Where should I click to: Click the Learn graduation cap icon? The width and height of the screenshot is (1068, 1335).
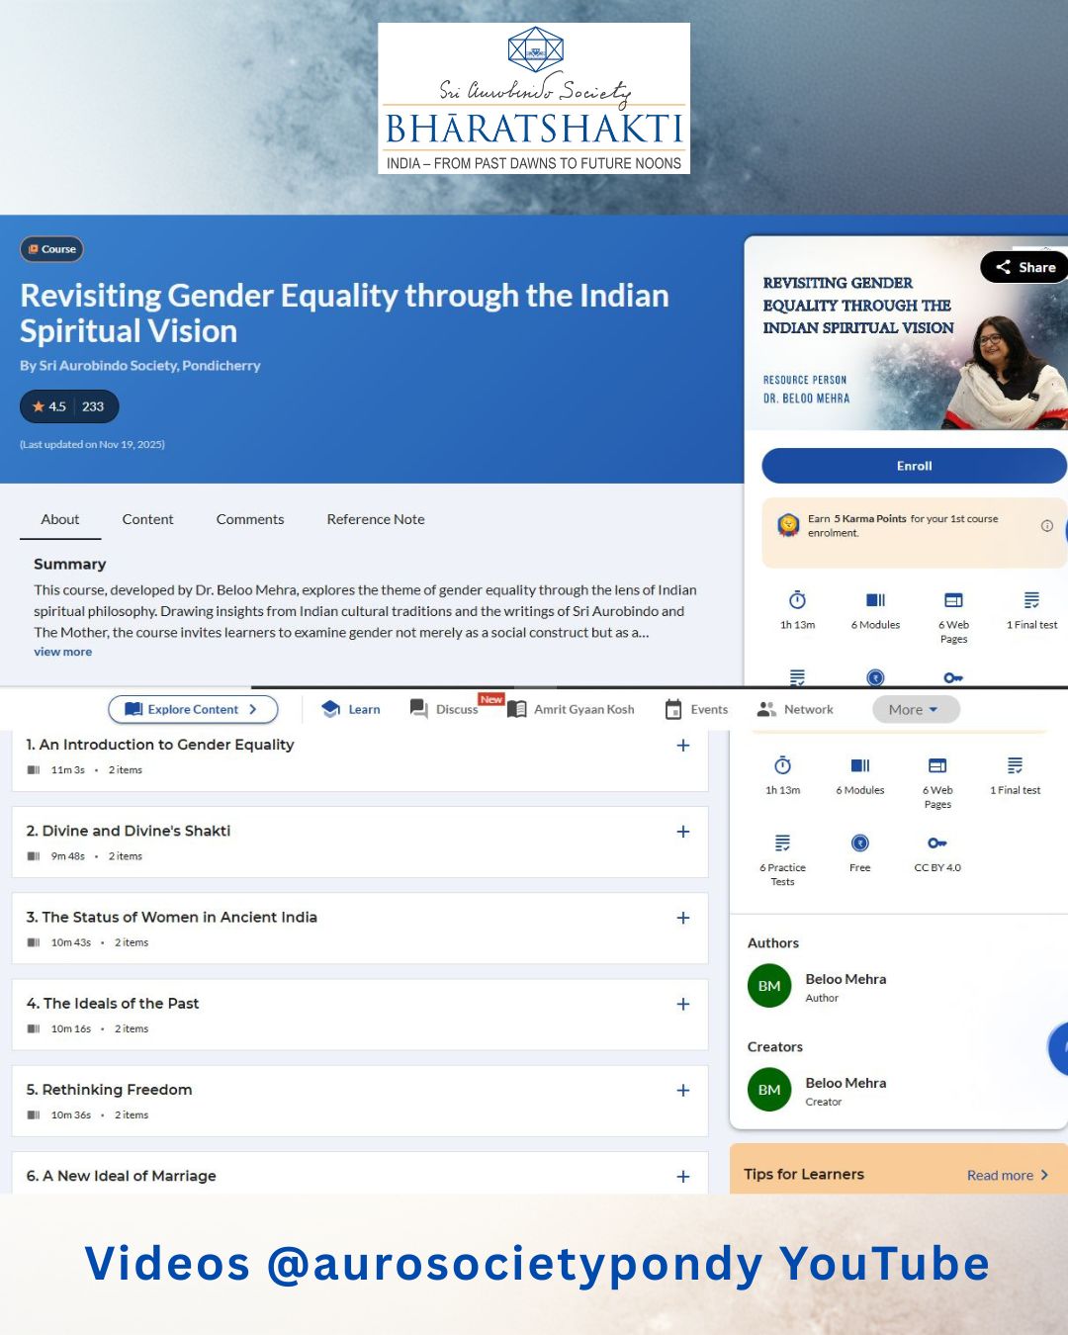tap(331, 709)
